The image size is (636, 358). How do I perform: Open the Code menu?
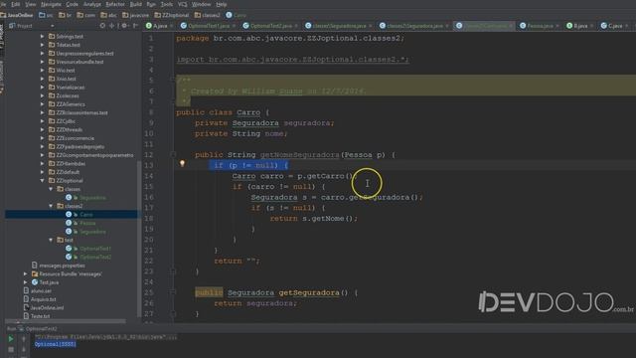click(72, 4)
